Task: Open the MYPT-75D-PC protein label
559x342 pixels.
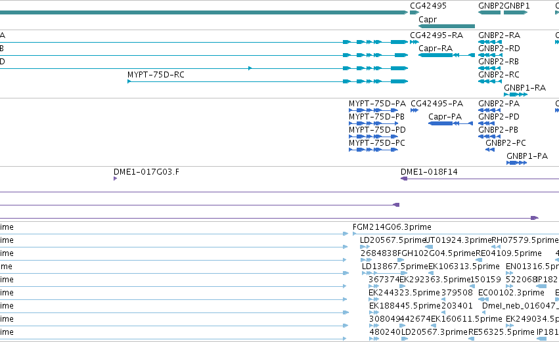Action: [x=377, y=143]
